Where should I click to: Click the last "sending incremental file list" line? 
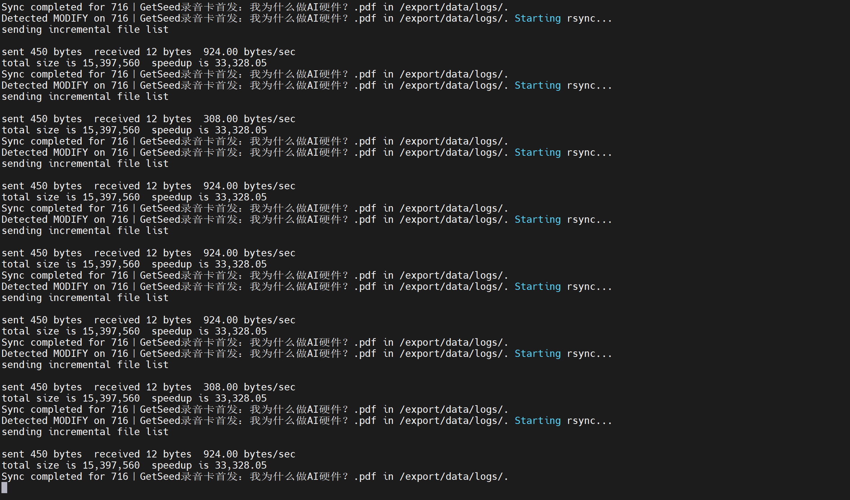(85, 432)
